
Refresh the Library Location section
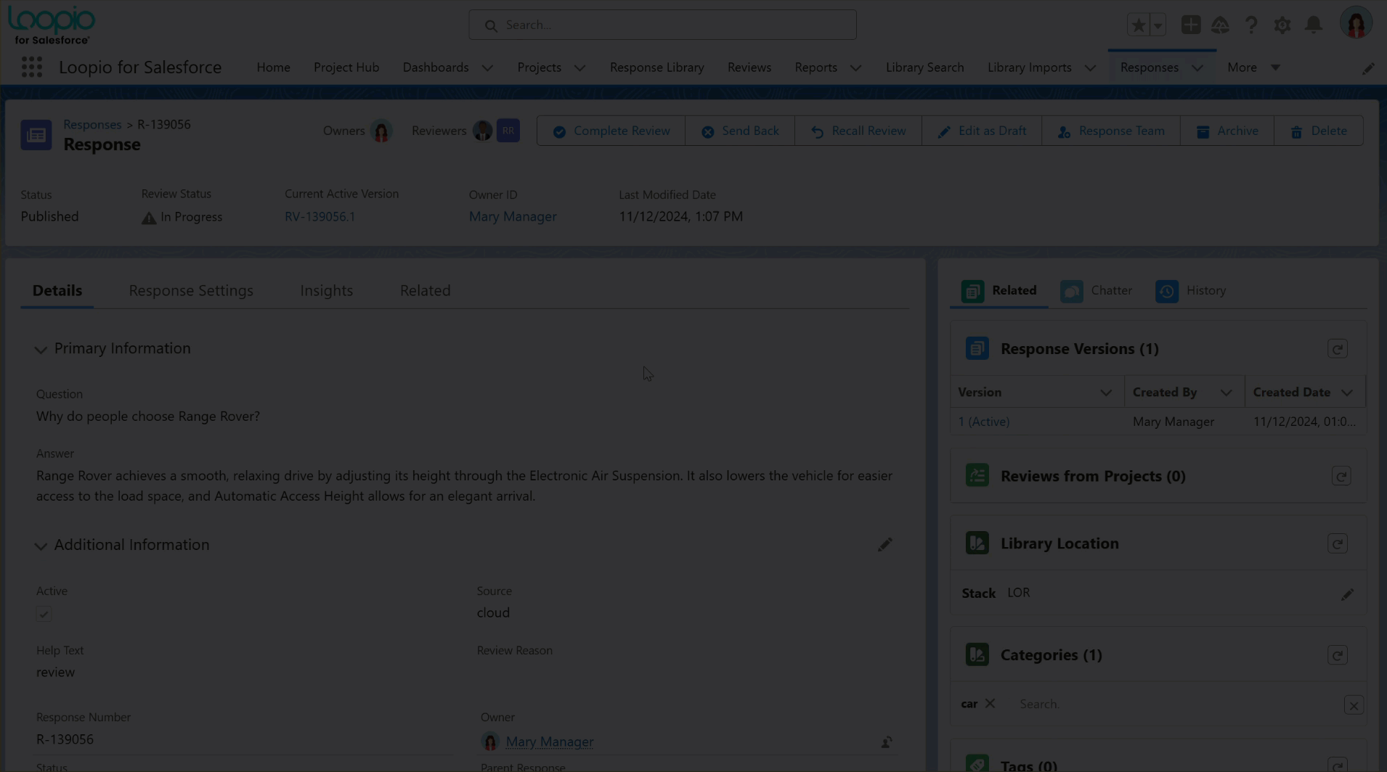tap(1337, 544)
